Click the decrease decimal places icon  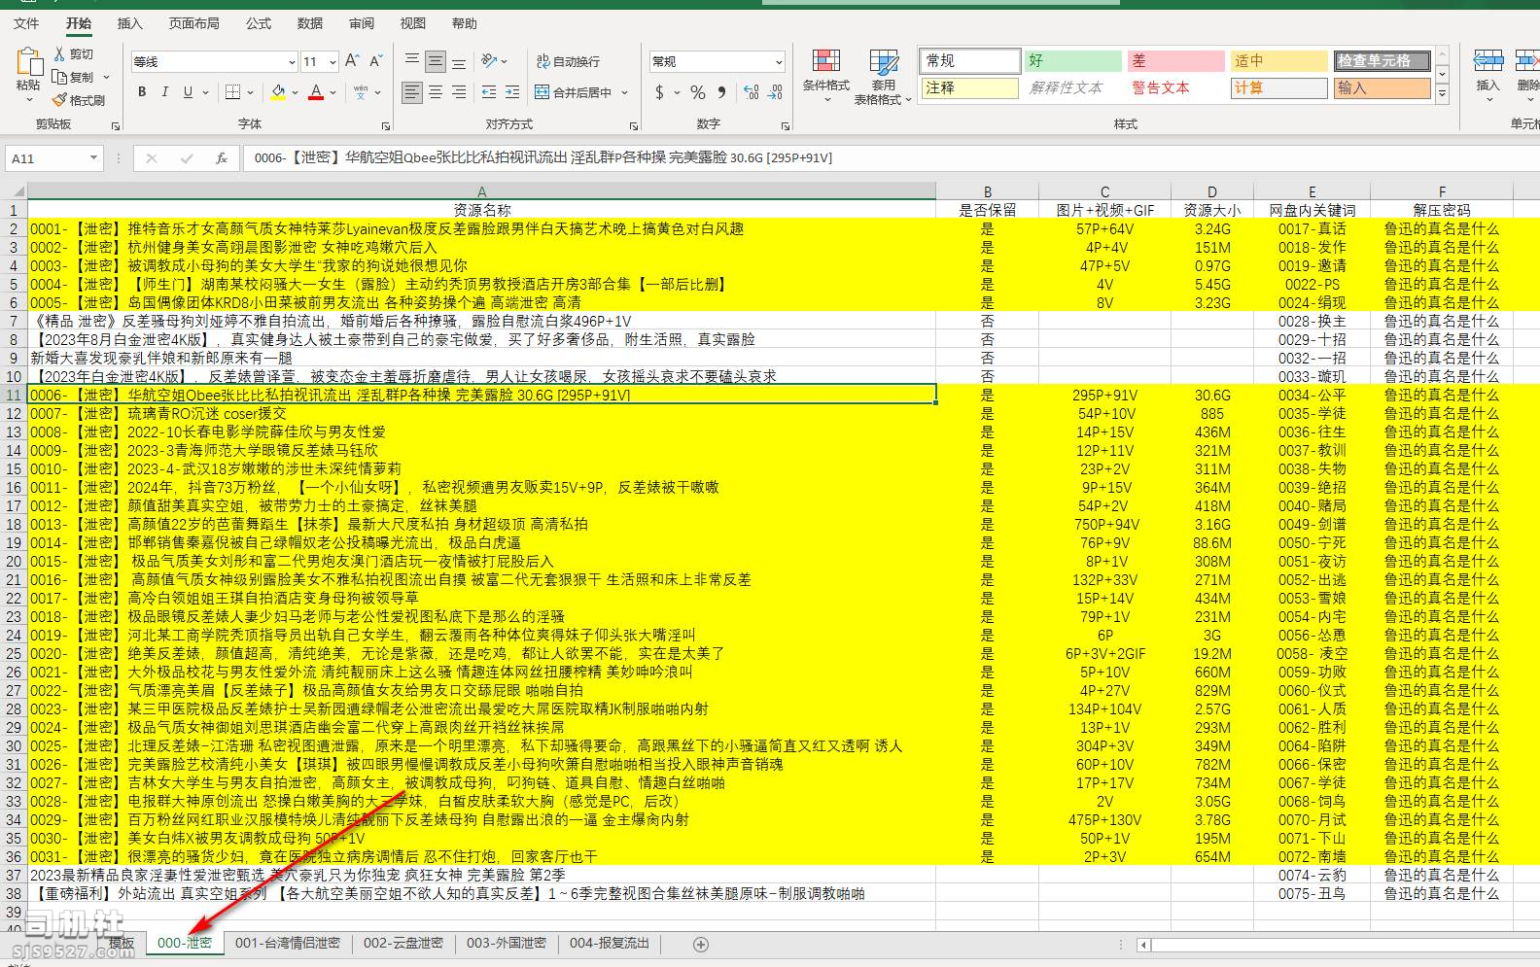[775, 92]
